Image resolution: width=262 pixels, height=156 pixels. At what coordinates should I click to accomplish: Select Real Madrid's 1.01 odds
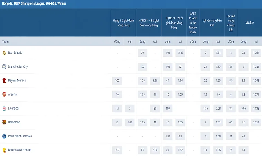point(168,53)
